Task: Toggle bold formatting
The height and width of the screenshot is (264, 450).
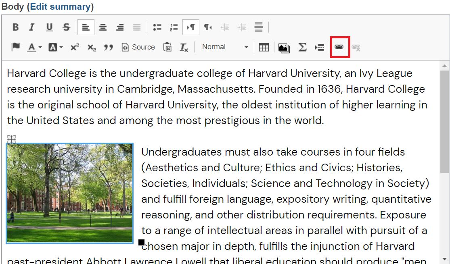Action: click(15, 27)
